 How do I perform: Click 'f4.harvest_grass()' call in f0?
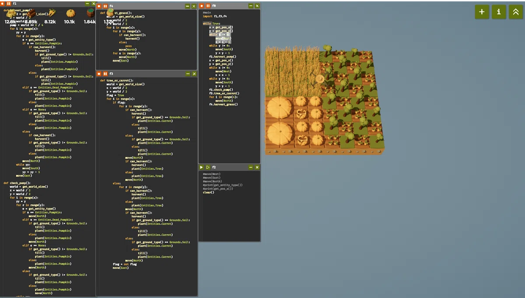[224, 104]
